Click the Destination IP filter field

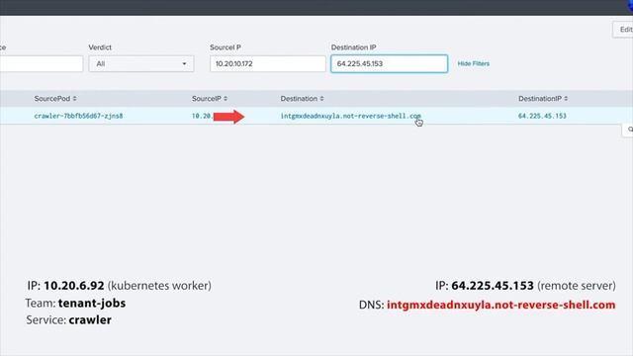pyautogui.click(x=389, y=63)
